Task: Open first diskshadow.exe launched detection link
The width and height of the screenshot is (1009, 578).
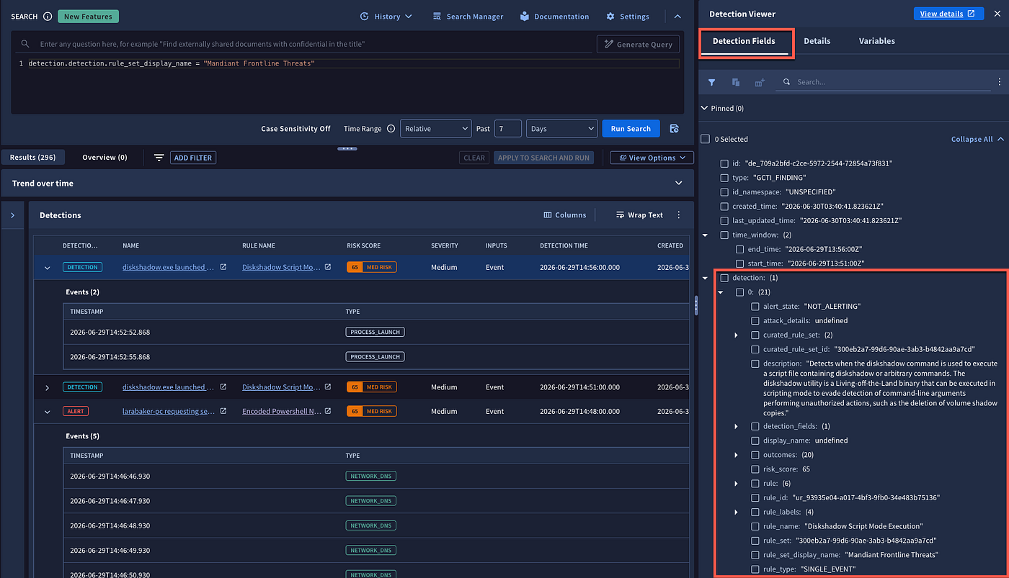Action: point(169,267)
